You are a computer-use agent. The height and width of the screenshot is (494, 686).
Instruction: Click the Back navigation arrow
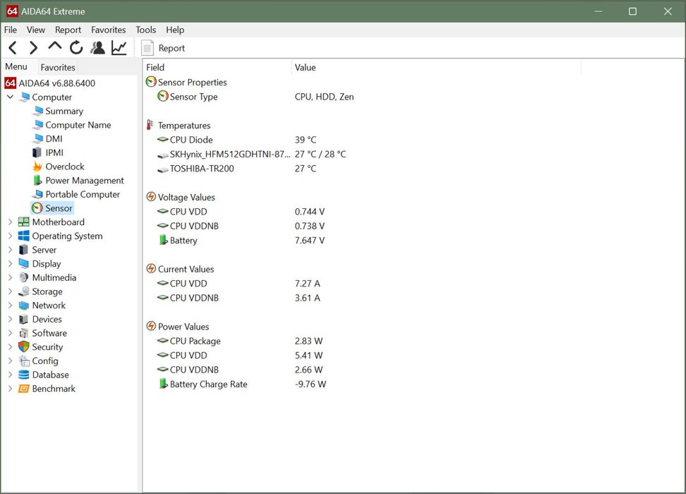pyautogui.click(x=13, y=48)
